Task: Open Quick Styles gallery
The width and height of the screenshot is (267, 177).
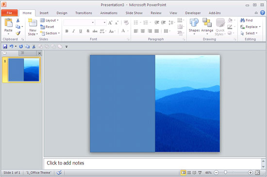Action: [220, 27]
